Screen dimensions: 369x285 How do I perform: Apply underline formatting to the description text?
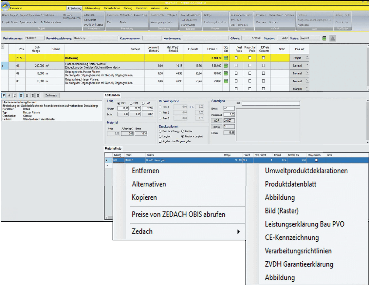coord(15,95)
